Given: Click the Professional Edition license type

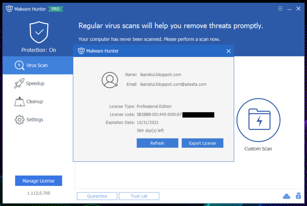Looking at the screenshot, I should (154, 106).
